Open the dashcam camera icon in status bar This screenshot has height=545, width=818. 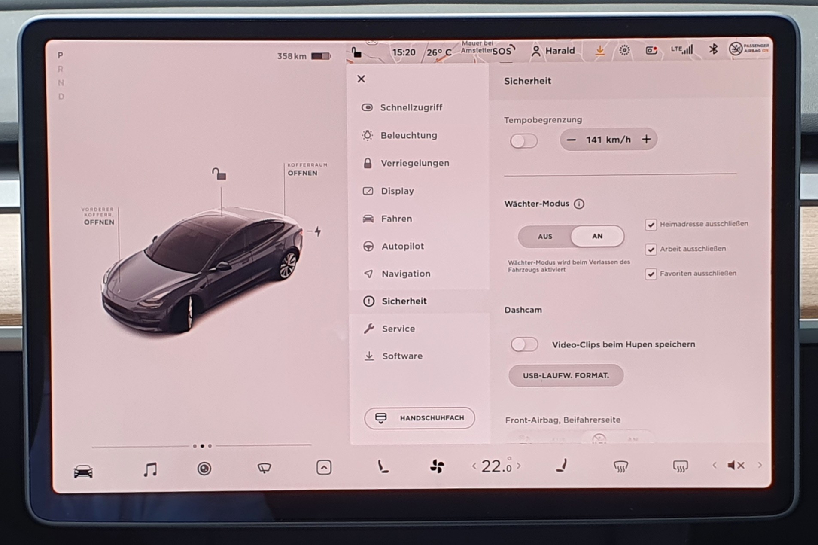tap(651, 50)
